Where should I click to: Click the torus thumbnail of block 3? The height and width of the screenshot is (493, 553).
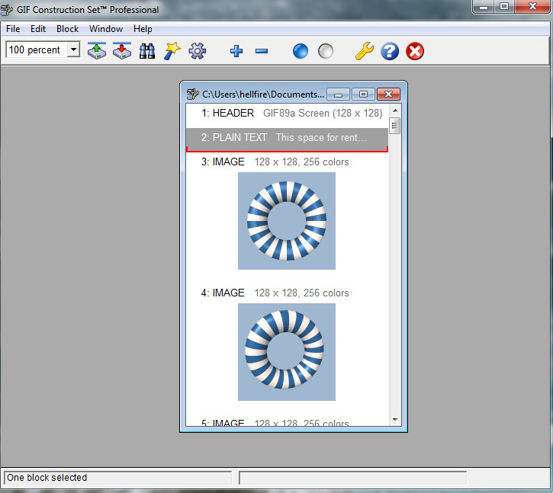[287, 221]
